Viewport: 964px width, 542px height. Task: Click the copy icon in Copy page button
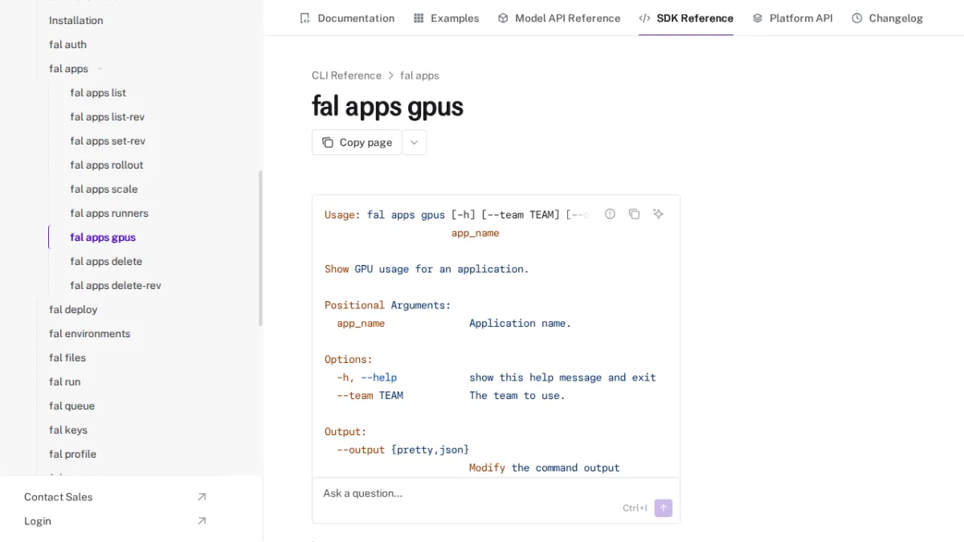tap(328, 142)
